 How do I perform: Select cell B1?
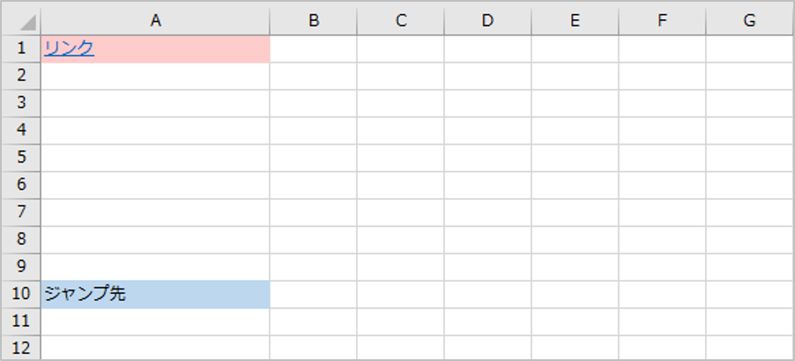313,49
